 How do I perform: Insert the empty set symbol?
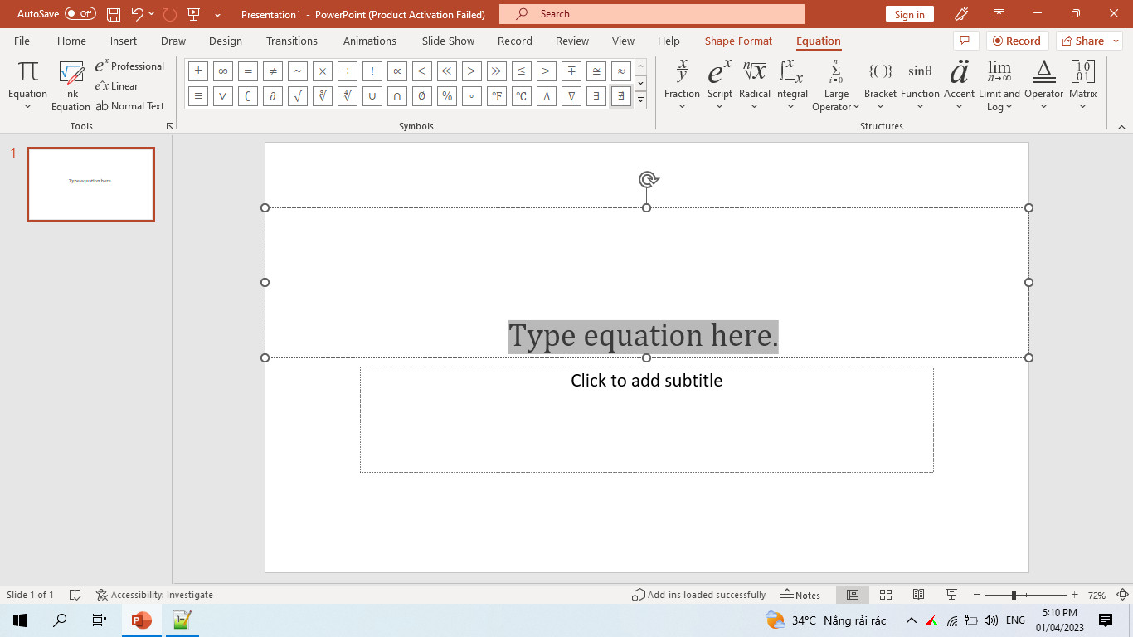pos(422,96)
